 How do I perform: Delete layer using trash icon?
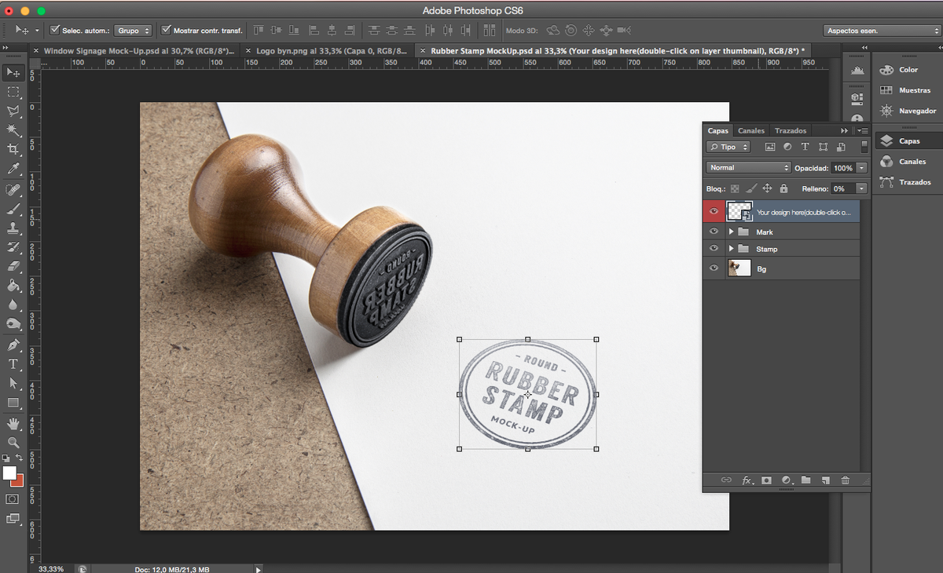pyautogui.click(x=845, y=480)
